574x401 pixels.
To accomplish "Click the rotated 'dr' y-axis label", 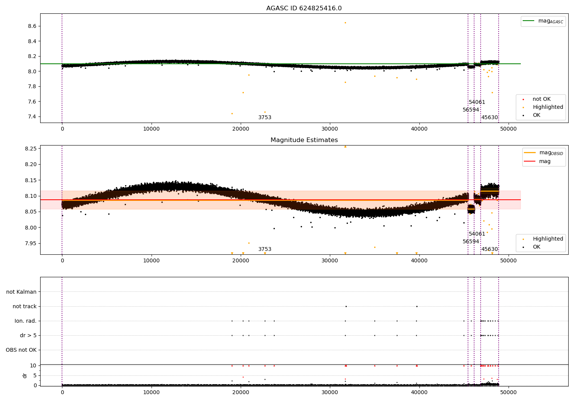I will (x=25, y=375).
